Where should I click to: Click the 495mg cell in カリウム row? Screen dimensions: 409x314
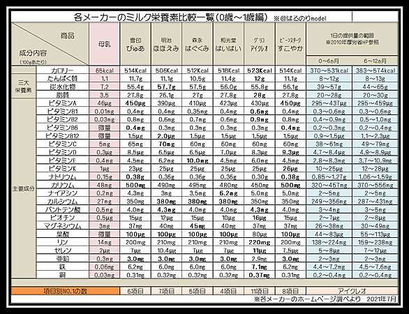click(198, 185)
